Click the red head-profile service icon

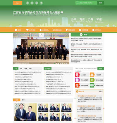[77, 75]
